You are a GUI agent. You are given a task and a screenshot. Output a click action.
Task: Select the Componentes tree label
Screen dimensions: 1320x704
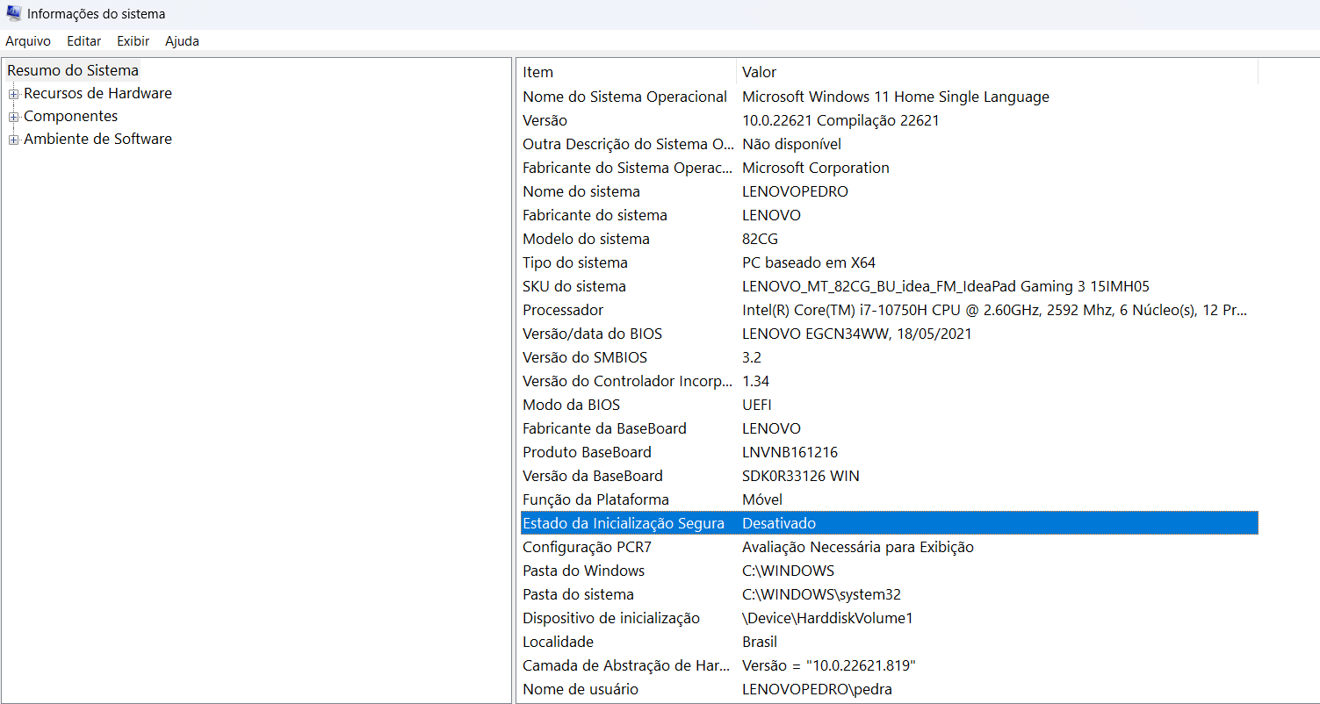pyautogui.click(x=70, y=116)
